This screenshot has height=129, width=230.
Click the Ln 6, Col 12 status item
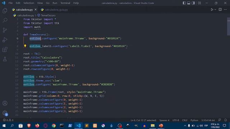click(x=143, y=120)
